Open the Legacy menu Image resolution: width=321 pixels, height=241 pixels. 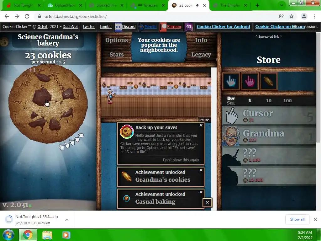coord(201,55)
